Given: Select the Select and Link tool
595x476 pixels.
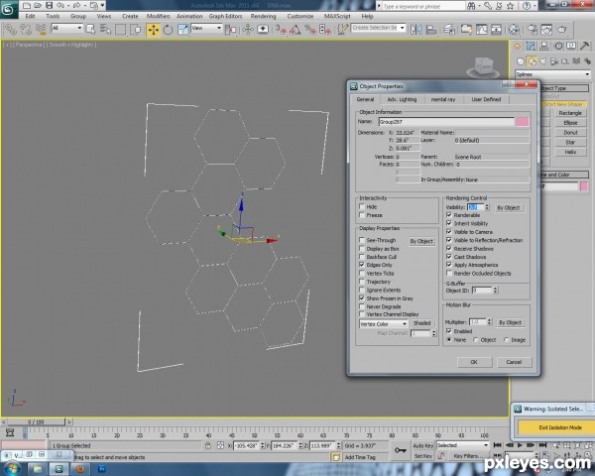Looking at the screenshot, I should tap(10, 29).
